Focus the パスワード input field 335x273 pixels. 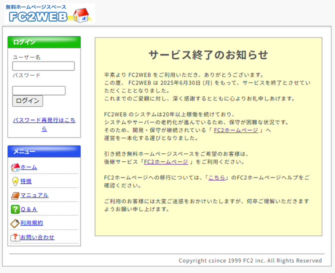point(39,90)
